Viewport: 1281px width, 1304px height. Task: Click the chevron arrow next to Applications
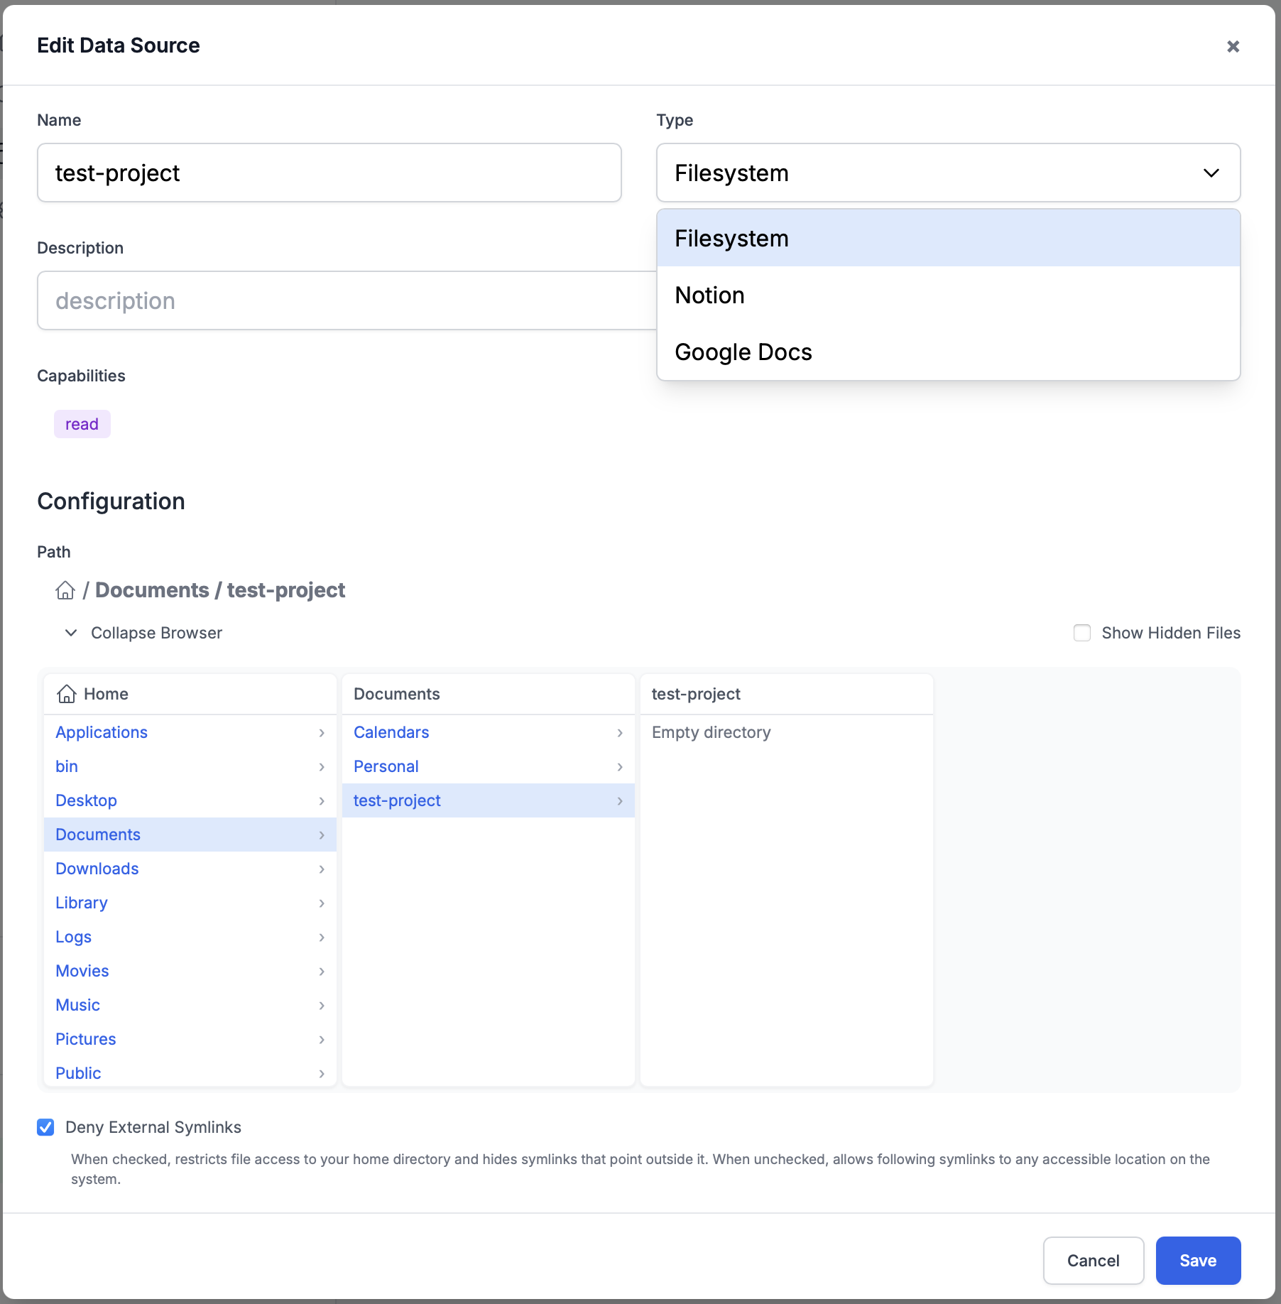(322, 733)
